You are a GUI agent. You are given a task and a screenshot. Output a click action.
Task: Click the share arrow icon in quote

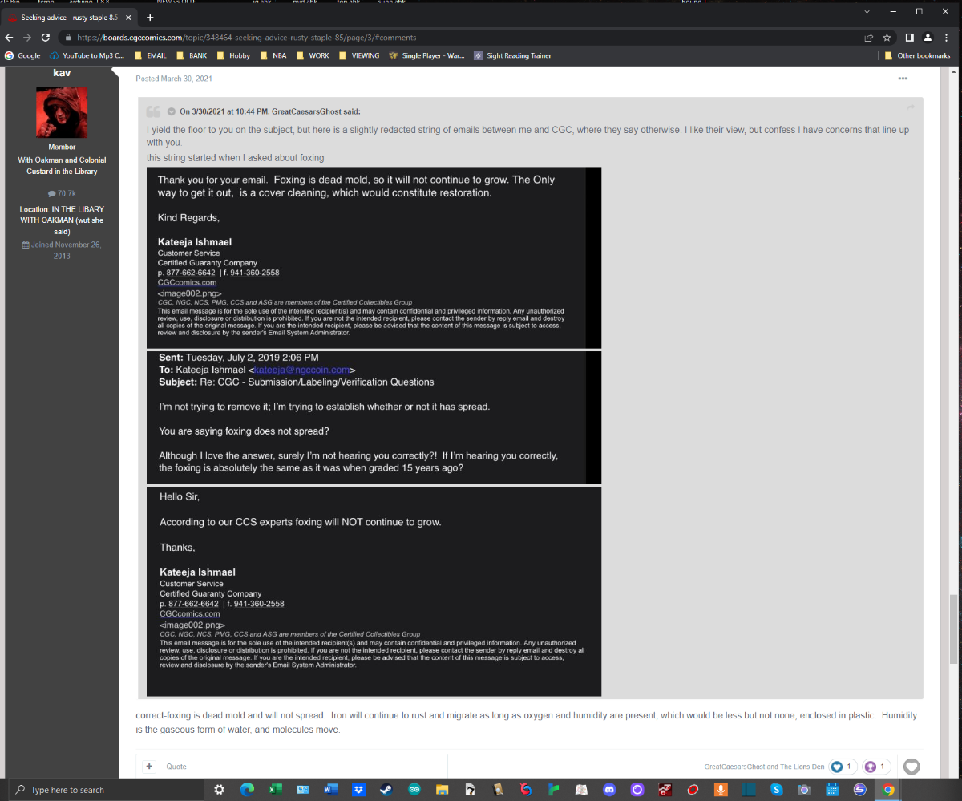point(911,107)
